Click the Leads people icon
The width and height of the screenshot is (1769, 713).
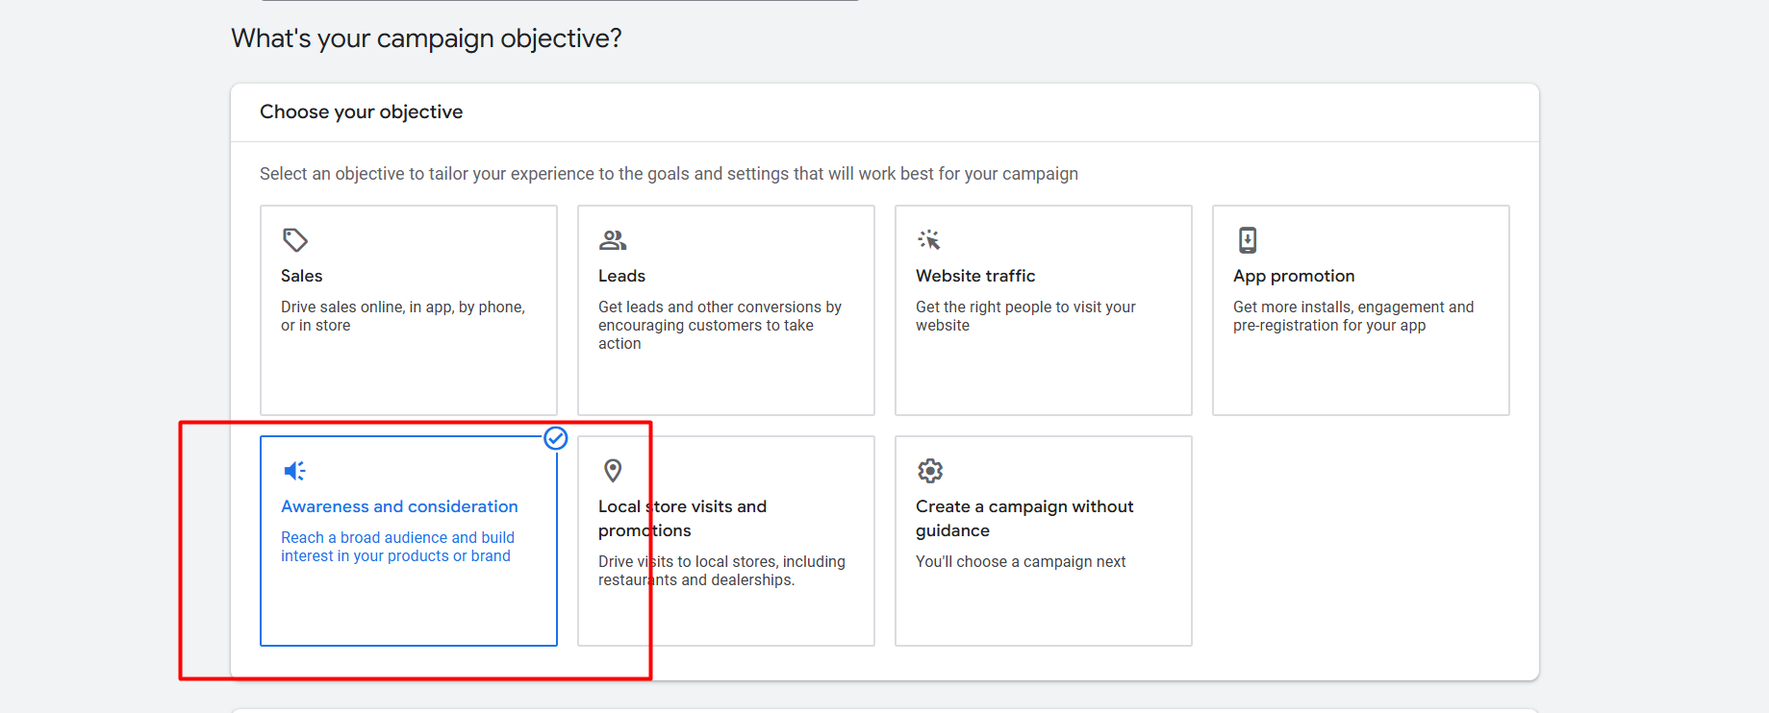pyautogui.click(x=612, y=239)
